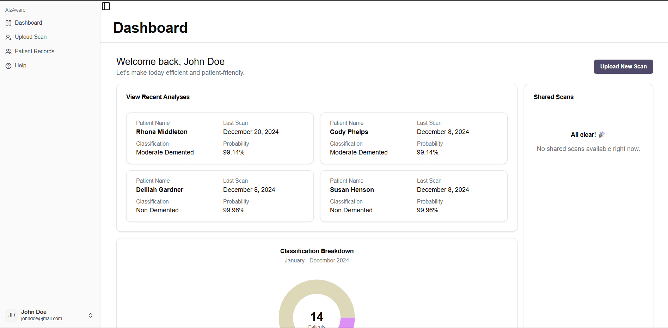Go to Upload Scan page
668x328 pixels.
[31, 37]
